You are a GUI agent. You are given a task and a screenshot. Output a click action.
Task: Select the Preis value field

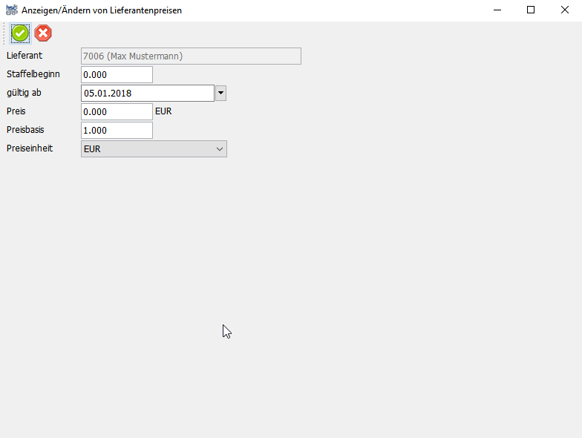[117, 111]
